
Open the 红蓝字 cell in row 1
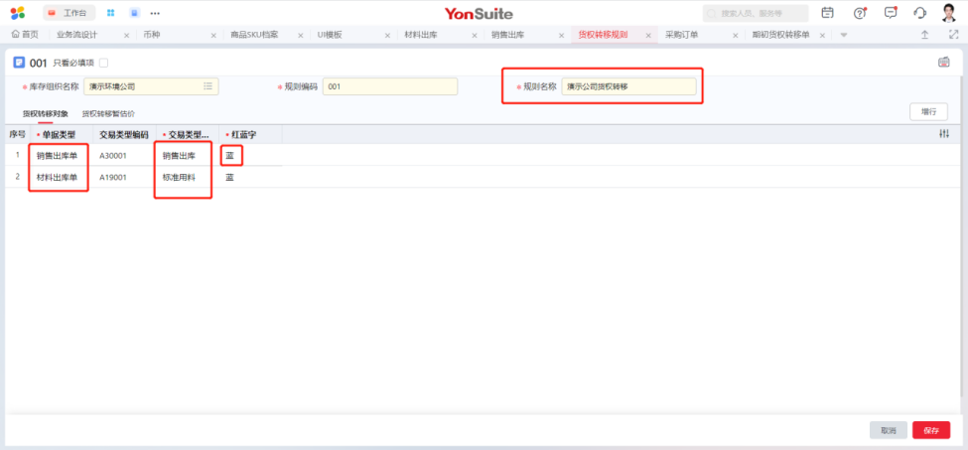pos(230,156)
